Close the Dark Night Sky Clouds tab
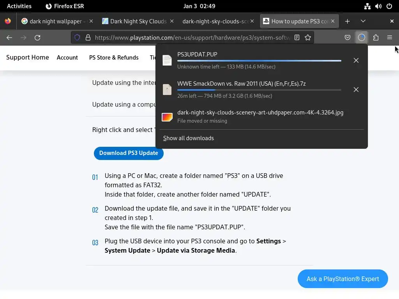The width and height of the screenshot is (399, 299). pos(172,21)
